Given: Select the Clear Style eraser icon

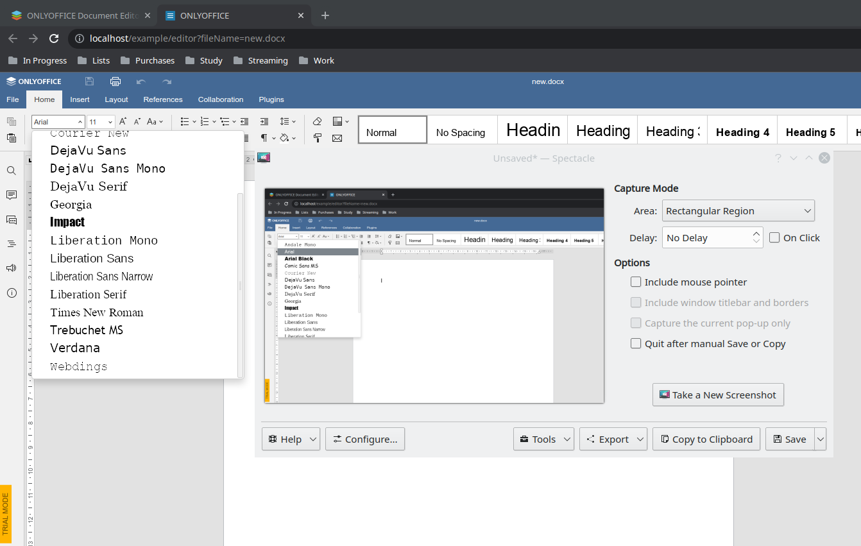Looking at the screenshot, I should (317, 121).
